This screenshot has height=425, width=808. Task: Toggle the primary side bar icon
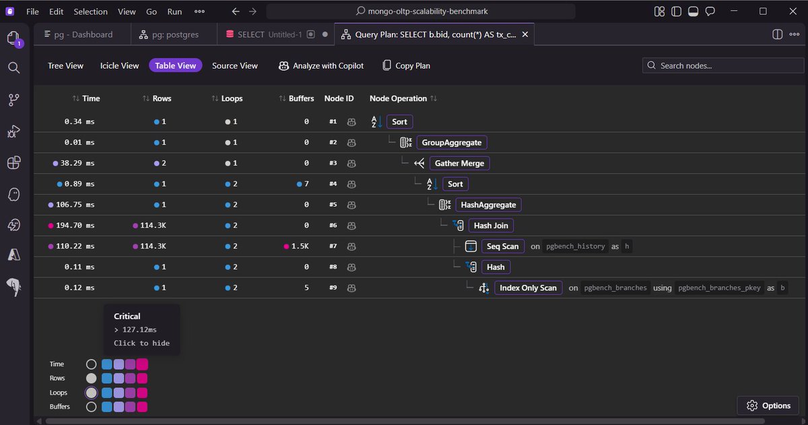(x=676, y=11)
